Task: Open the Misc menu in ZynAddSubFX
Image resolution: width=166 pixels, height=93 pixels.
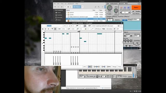Action: click(x=126, y=3)
